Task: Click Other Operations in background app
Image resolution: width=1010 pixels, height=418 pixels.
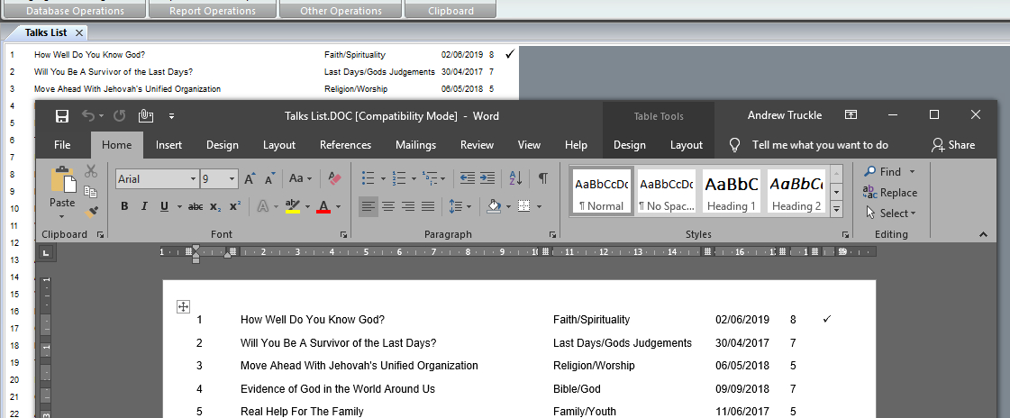Action: (x=341, y=10)
